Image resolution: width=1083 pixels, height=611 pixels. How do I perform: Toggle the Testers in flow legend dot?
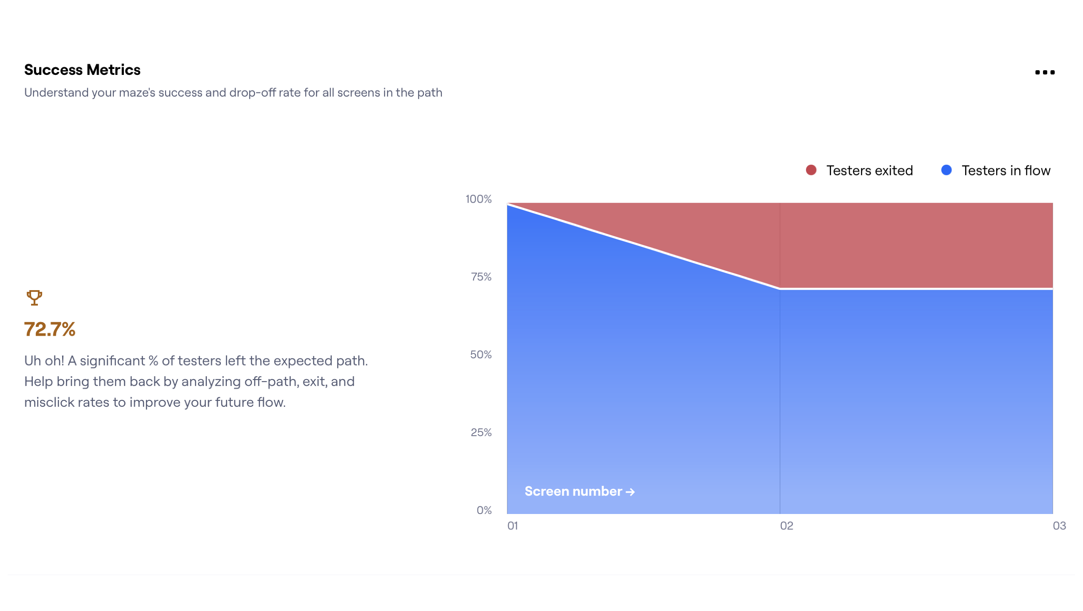pyautogui.click(x=946, y=170)
